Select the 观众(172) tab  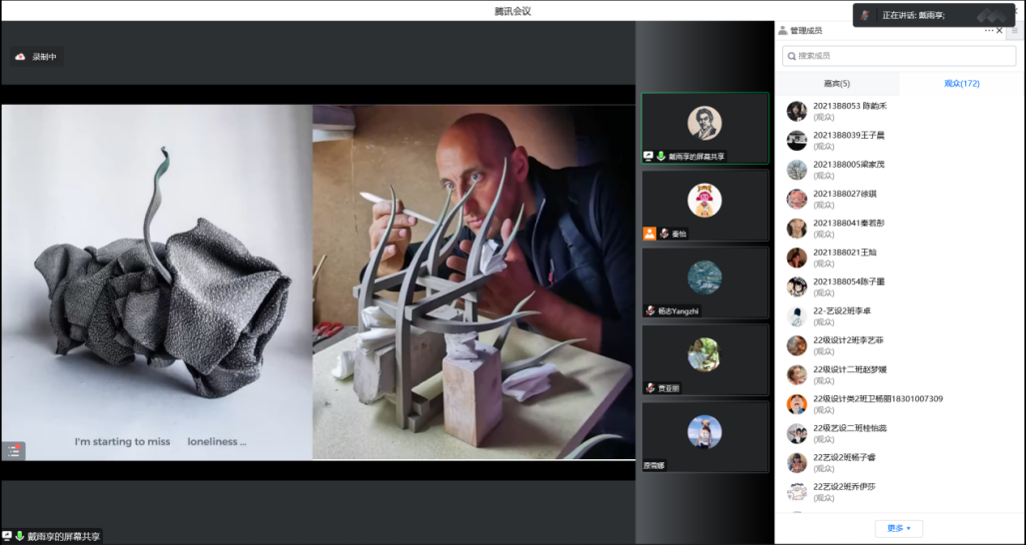pyautogui.click(x=961, y=84)
